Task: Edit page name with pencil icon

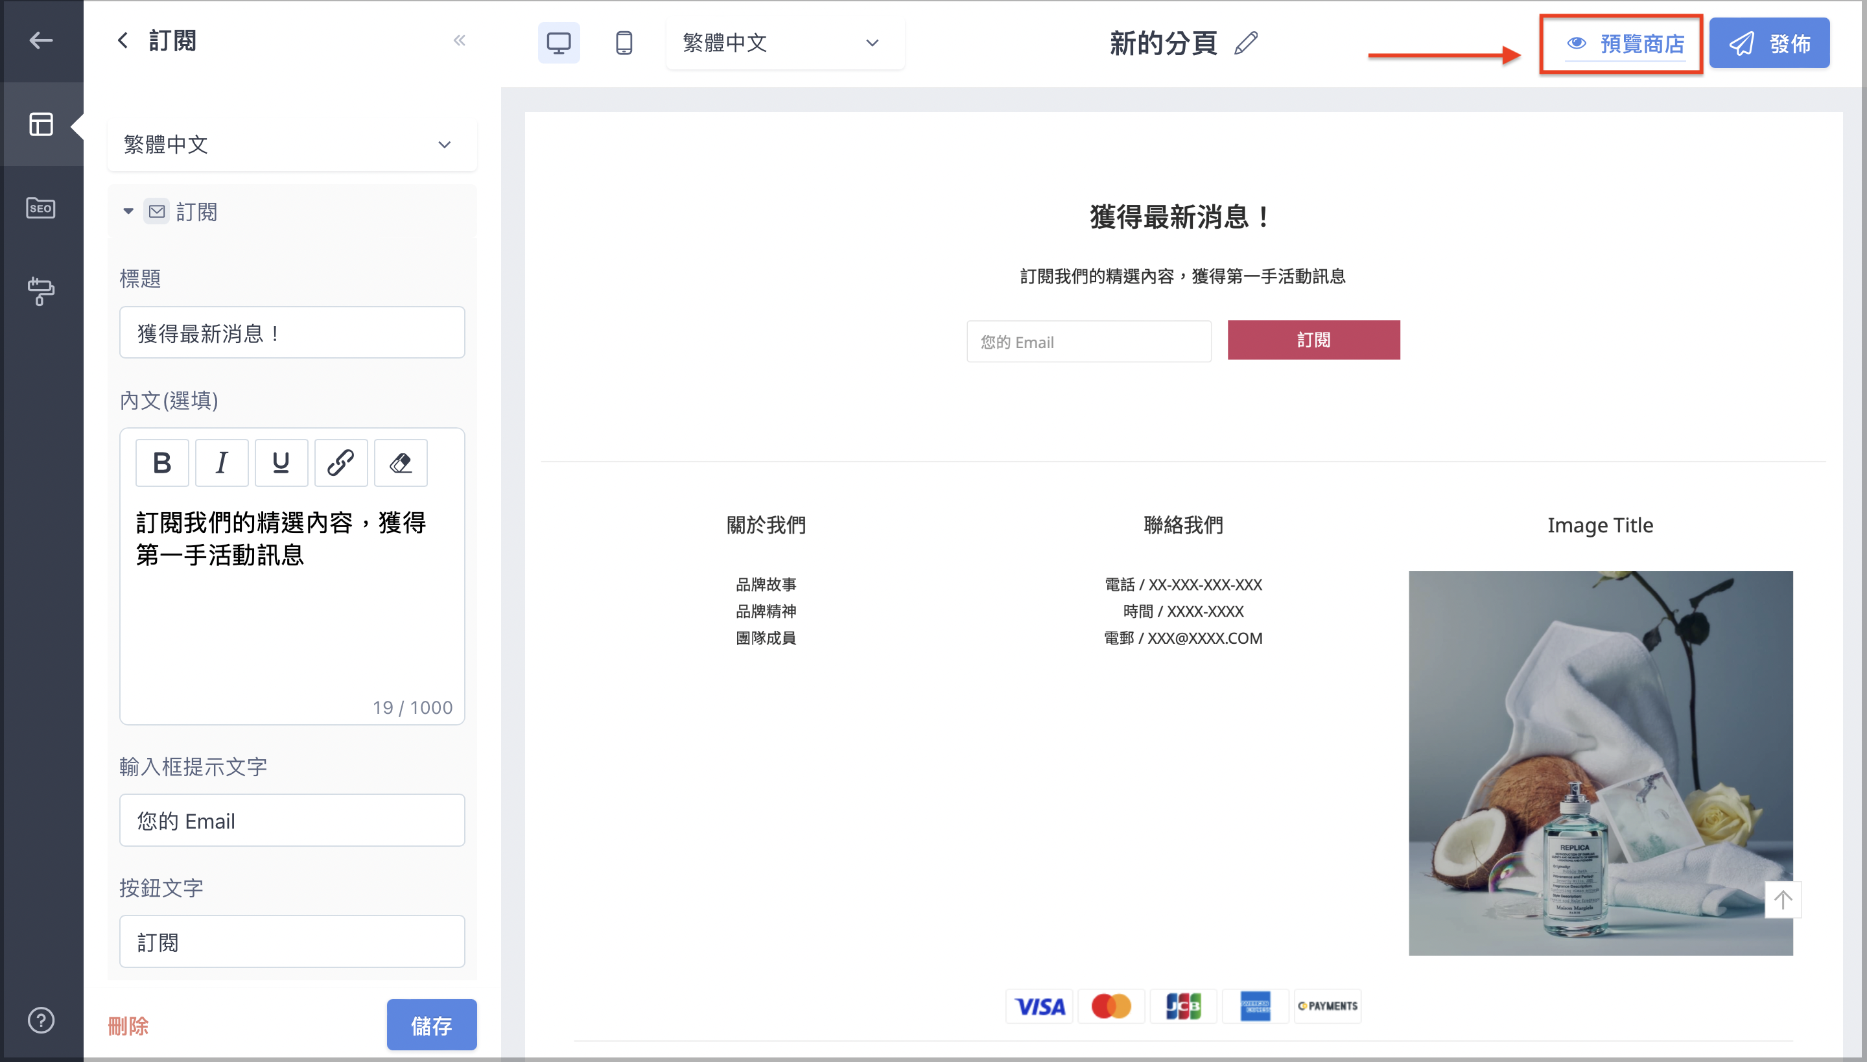Action: [x=1247, y=42]
